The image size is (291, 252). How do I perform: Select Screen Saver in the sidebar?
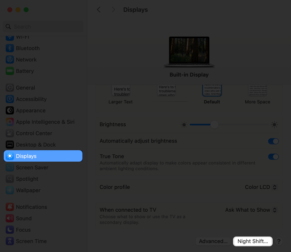pos(43,167)
